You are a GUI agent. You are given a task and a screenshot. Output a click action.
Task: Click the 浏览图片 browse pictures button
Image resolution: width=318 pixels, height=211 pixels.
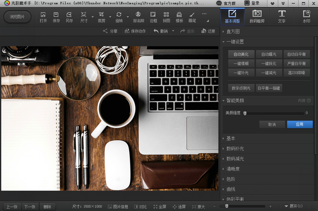(x=17, y=17)
